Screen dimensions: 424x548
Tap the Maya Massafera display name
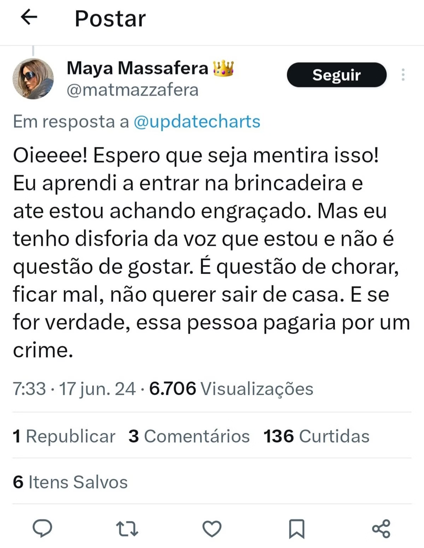(x=137, y=68)
